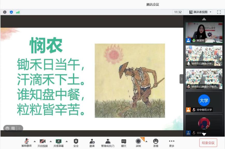The width and height of the screenshot is (225, 149).
Task: Select the top presenter video thumbnail
Action: coord(204,33)
